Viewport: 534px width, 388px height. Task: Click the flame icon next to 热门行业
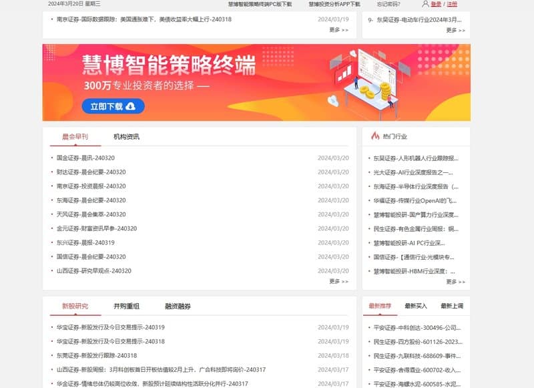[x=374, y=136]
